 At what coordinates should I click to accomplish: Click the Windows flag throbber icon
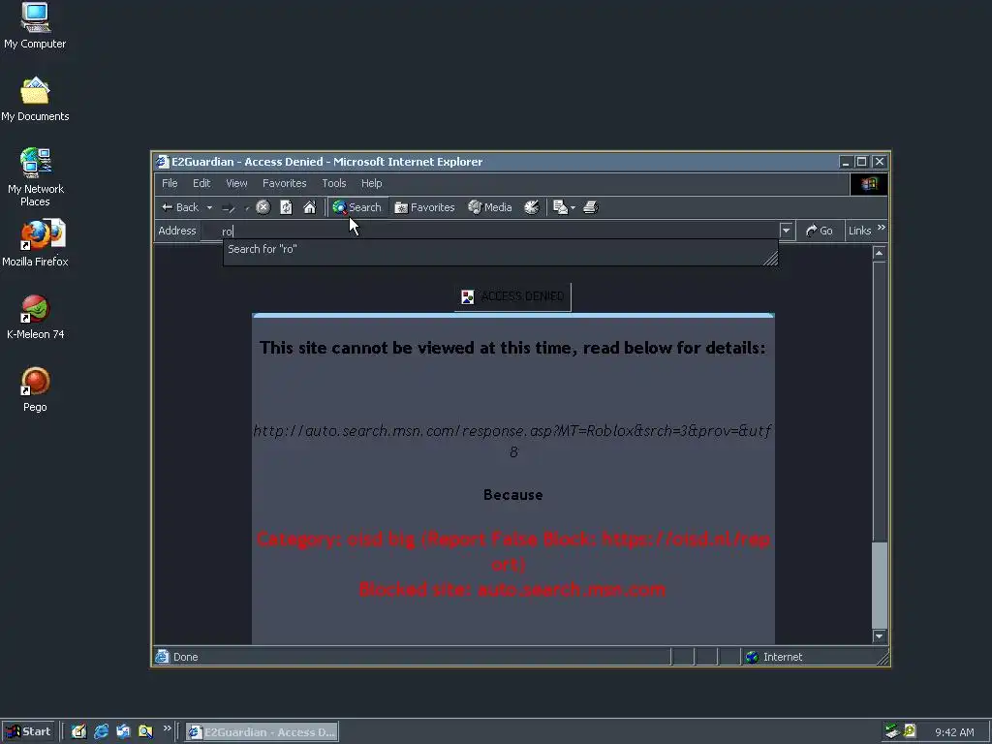point(869,183)
